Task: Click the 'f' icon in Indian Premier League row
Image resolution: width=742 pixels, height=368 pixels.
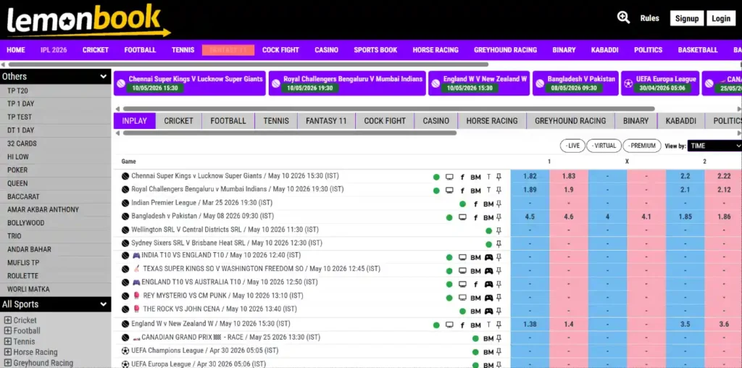Action: pos(475,204)
